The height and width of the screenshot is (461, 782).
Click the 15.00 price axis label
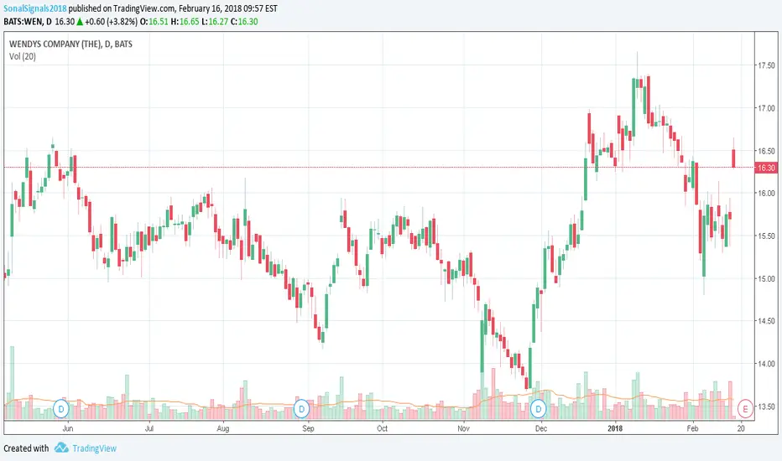point(767,278)
